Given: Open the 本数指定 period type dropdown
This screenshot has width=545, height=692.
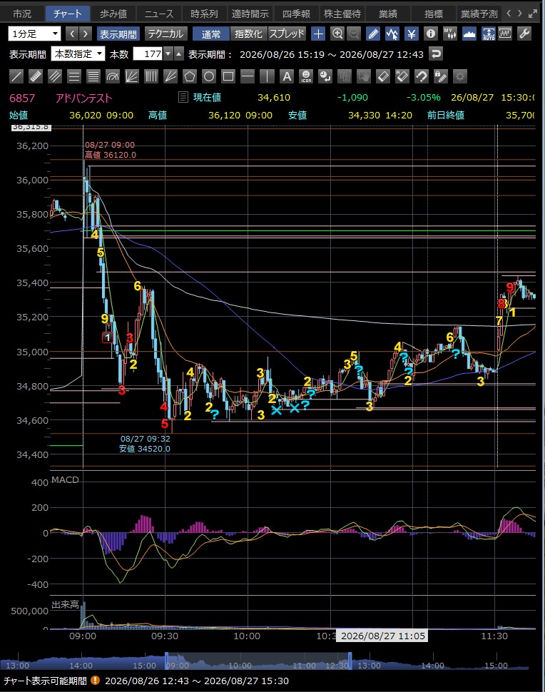Looking at the screenshot, I should tap(78, 54).
